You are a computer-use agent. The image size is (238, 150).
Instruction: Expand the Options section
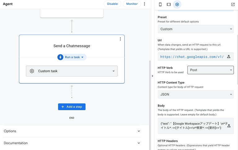point(72,131)
